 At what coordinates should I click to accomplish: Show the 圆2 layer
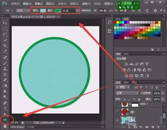point(117,112)
